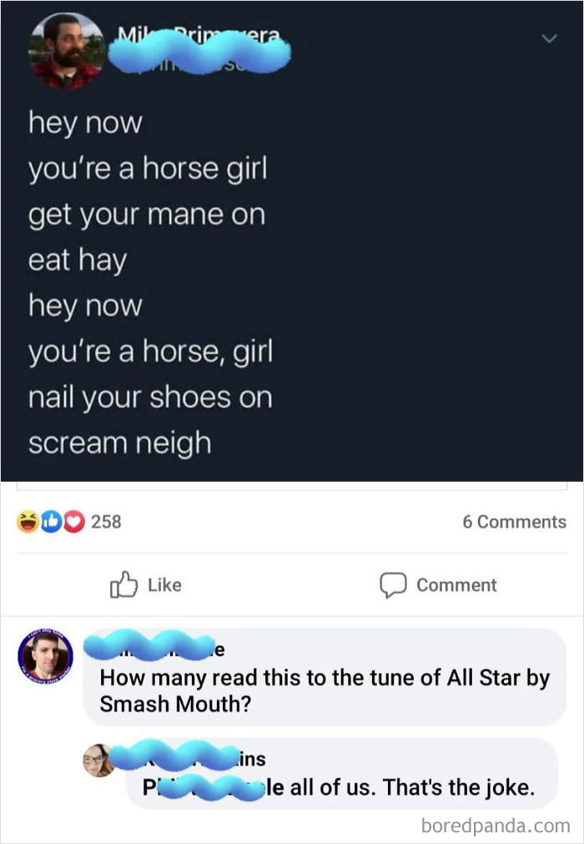Viewport: 584px width, 844px height.
Task: Open the 6 Comments link
Action: coord(515,521)
